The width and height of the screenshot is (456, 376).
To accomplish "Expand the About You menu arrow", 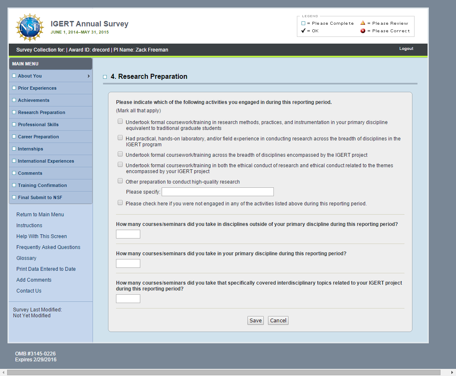I will pos(88,76).
